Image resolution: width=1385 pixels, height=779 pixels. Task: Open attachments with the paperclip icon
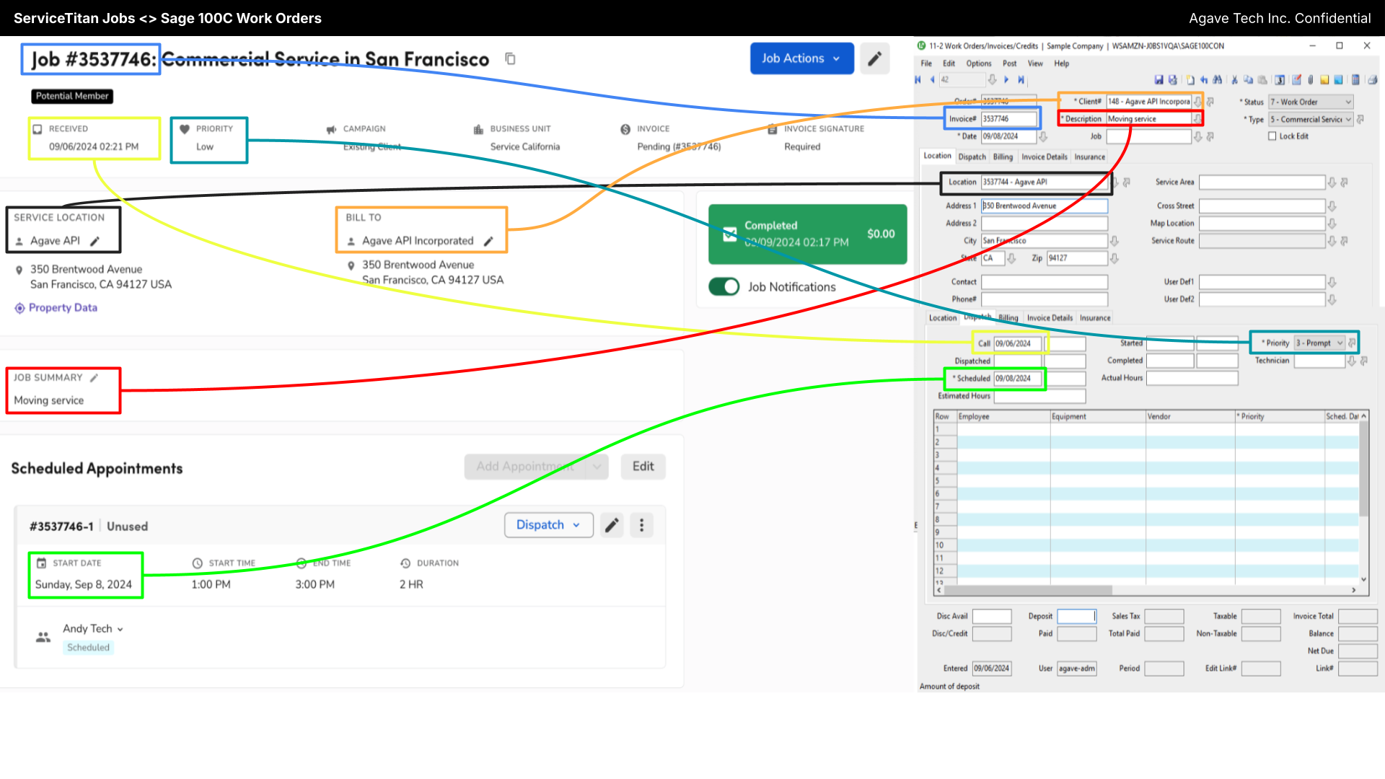click(x=1311, y=80)
